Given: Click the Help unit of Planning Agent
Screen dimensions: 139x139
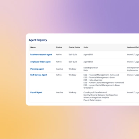Looking at the screenshot, I should [85, 70].
